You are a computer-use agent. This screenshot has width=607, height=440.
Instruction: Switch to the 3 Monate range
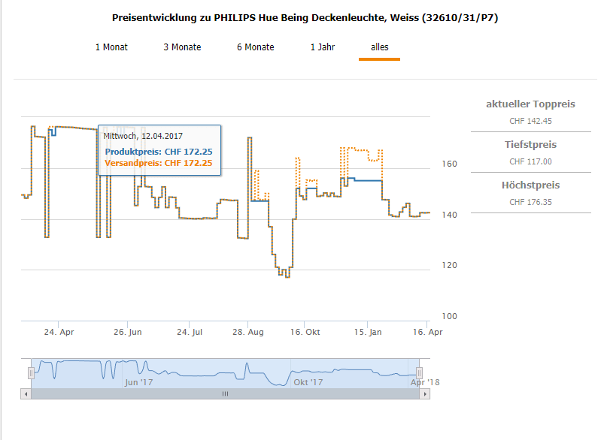(182, 47)
